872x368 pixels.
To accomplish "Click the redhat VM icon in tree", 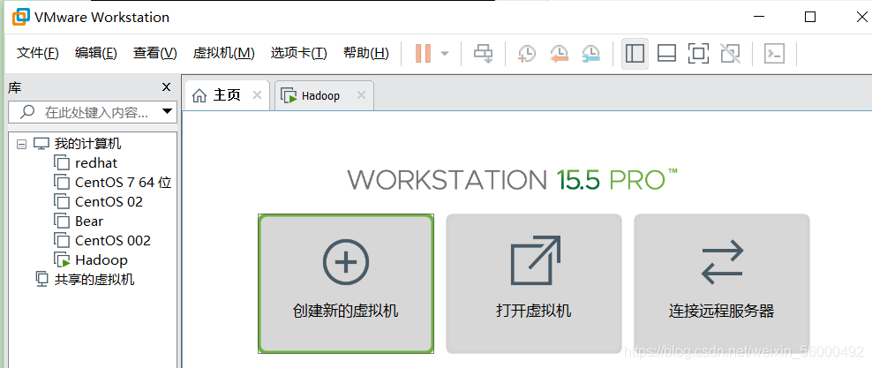I will 61,163.
